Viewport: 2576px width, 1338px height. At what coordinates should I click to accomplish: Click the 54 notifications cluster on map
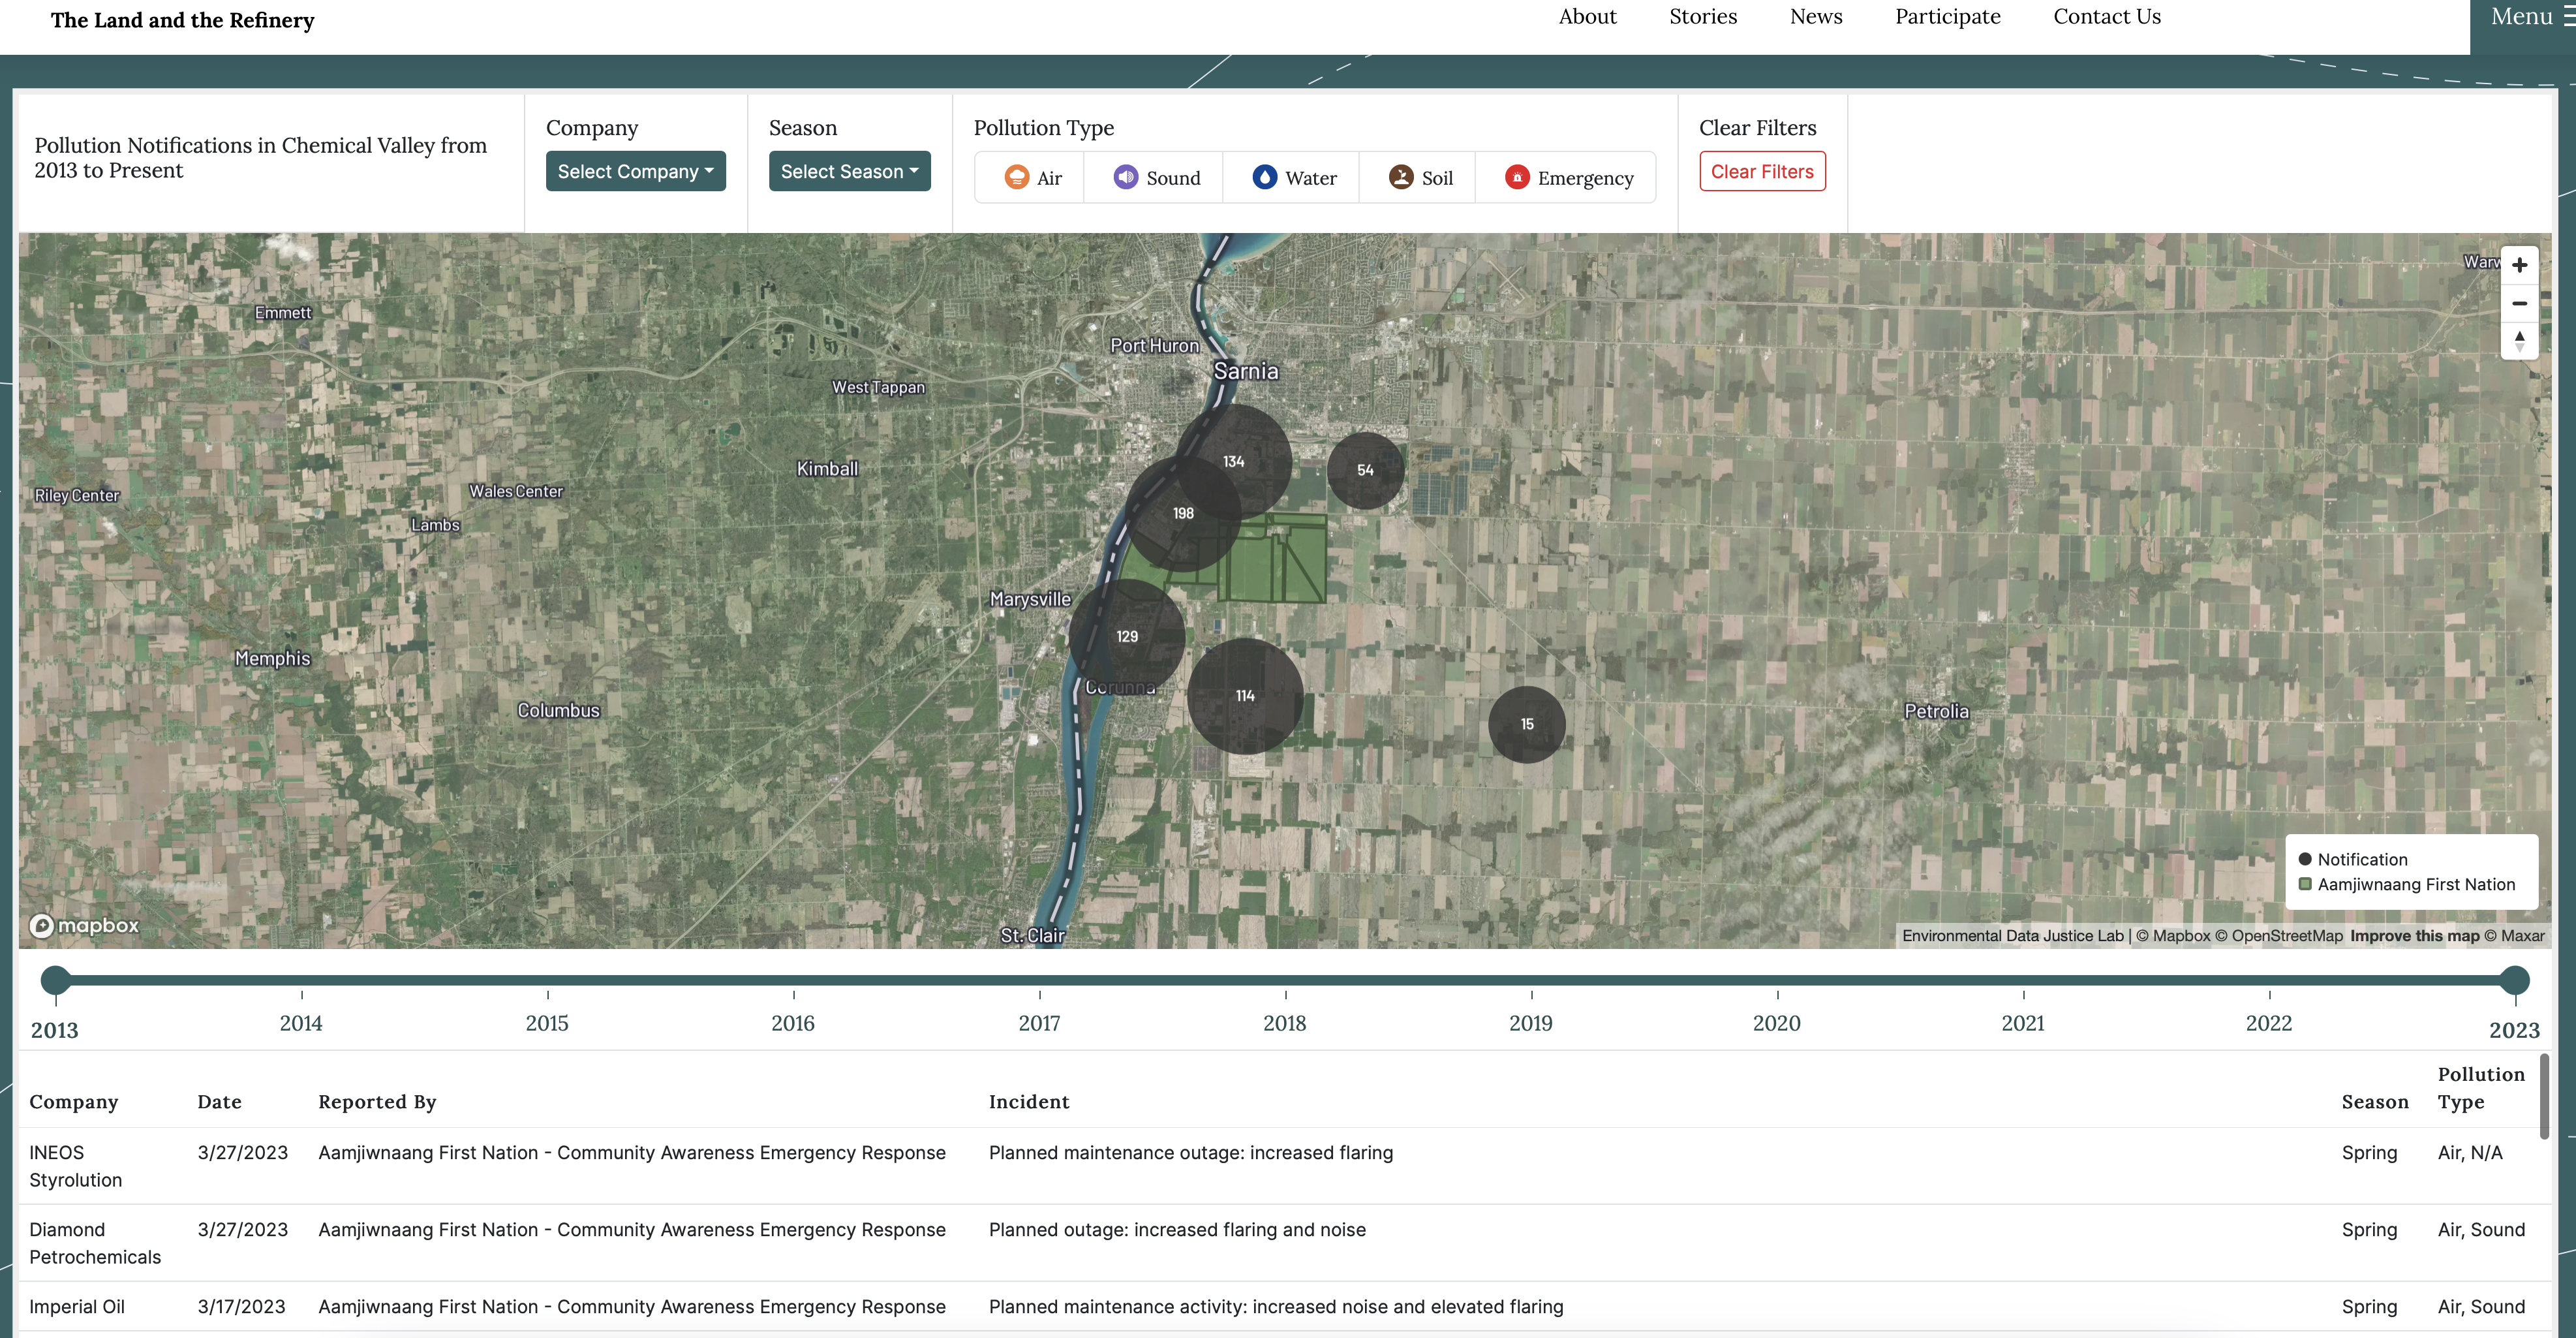click(1365, 470)
